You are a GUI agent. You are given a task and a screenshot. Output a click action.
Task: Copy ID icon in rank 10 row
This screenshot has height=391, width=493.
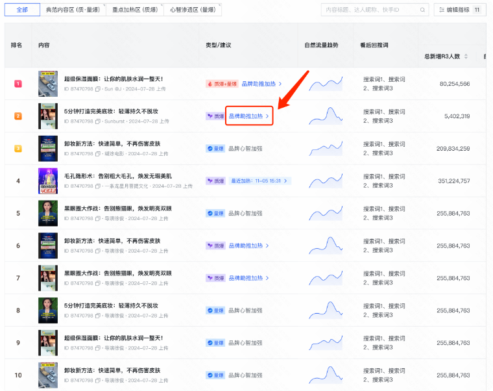tap(98, 381)
